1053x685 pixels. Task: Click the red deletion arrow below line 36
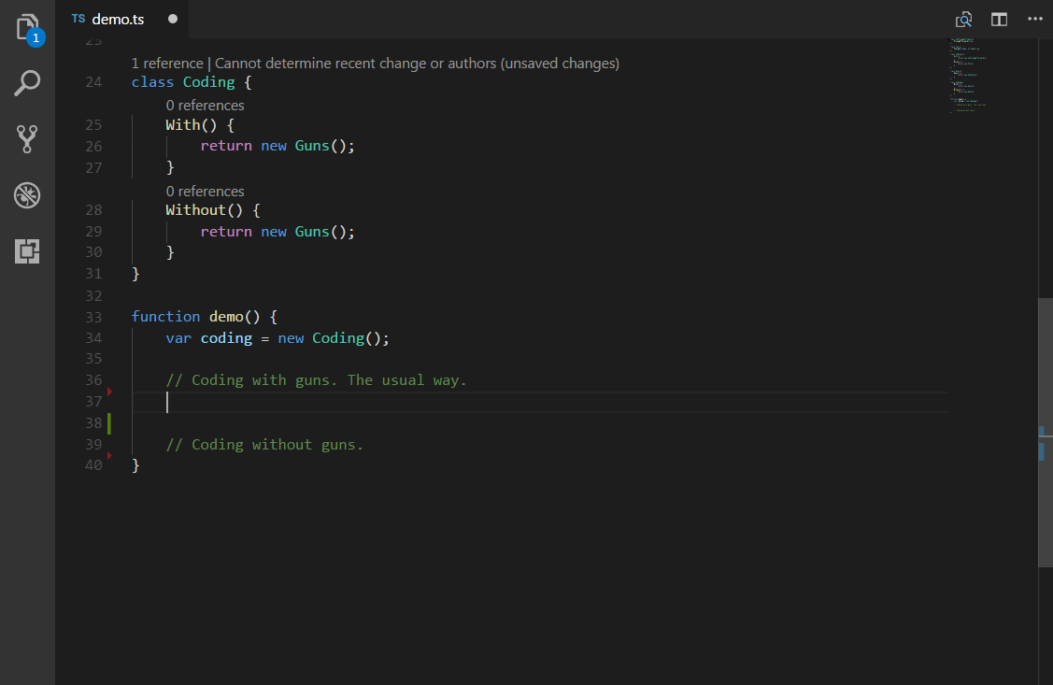[109, 391]
